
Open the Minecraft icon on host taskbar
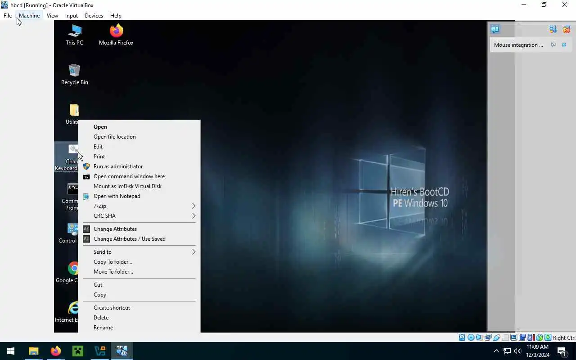[x=78, y=351]
